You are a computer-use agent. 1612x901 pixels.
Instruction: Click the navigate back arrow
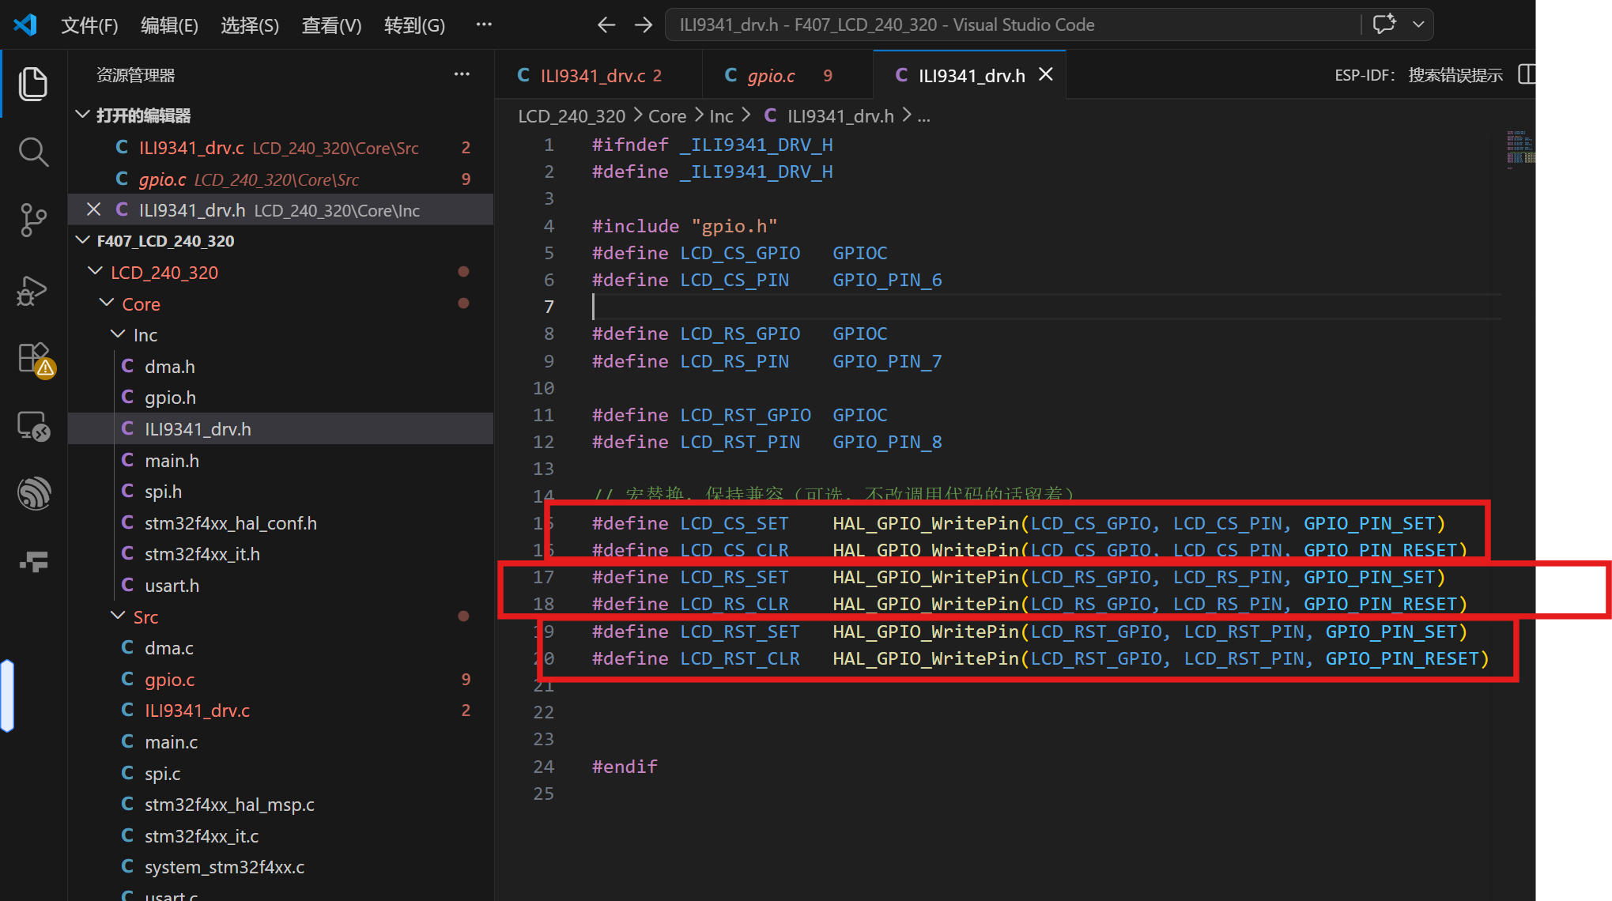pyautogui.click(x=606, y=25)
